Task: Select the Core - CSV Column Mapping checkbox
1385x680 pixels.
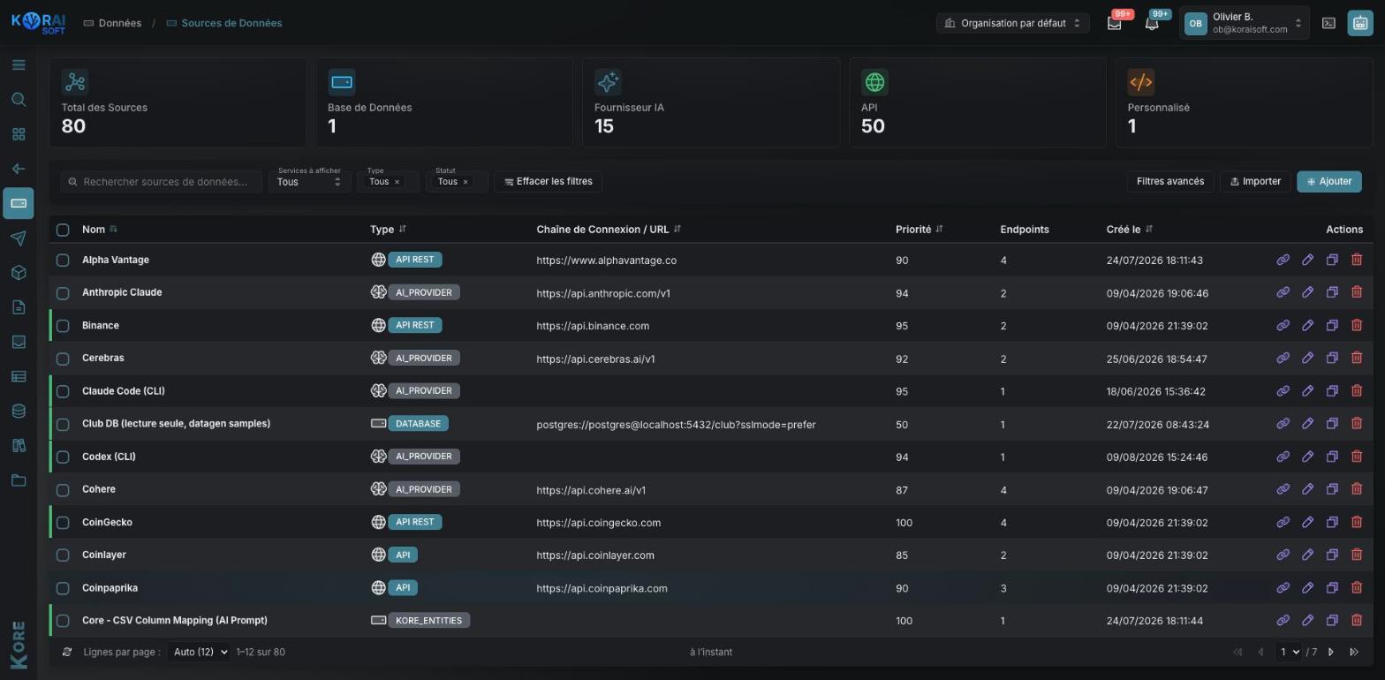Action: pos(63,620)
